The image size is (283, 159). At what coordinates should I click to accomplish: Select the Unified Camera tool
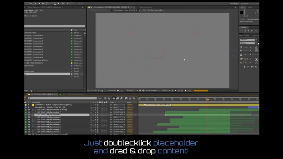[31, 4]
